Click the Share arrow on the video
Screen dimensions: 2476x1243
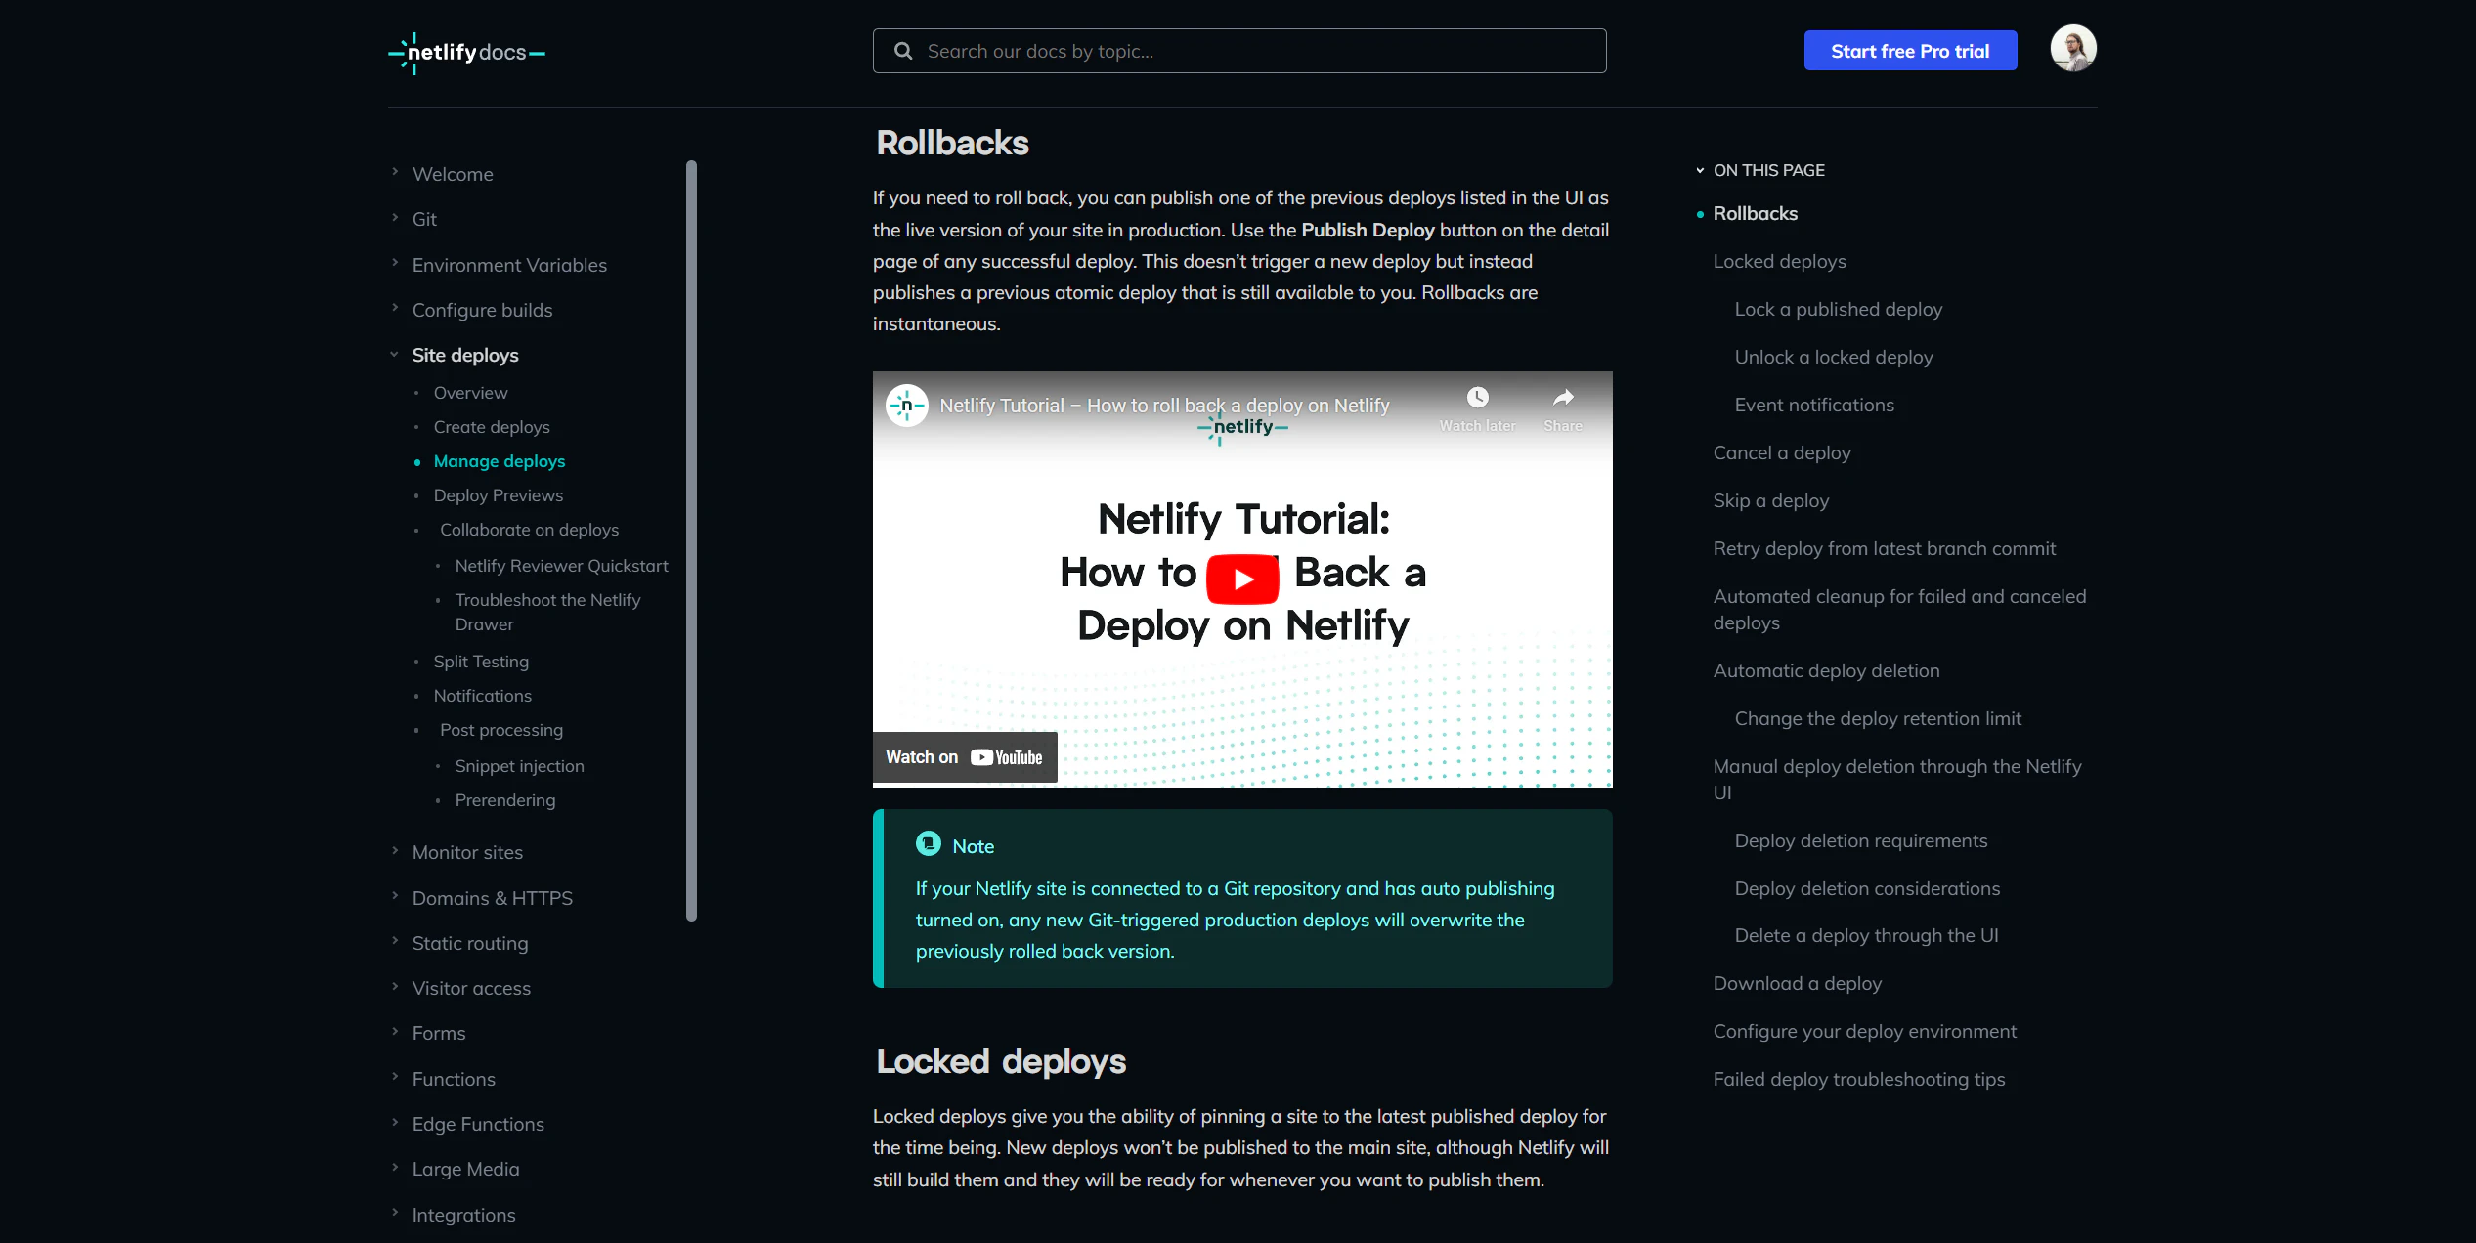point(1563,398)
